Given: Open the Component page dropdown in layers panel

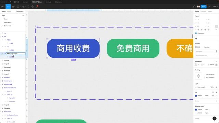Looking at the screenshot, I should click(20, 11).
